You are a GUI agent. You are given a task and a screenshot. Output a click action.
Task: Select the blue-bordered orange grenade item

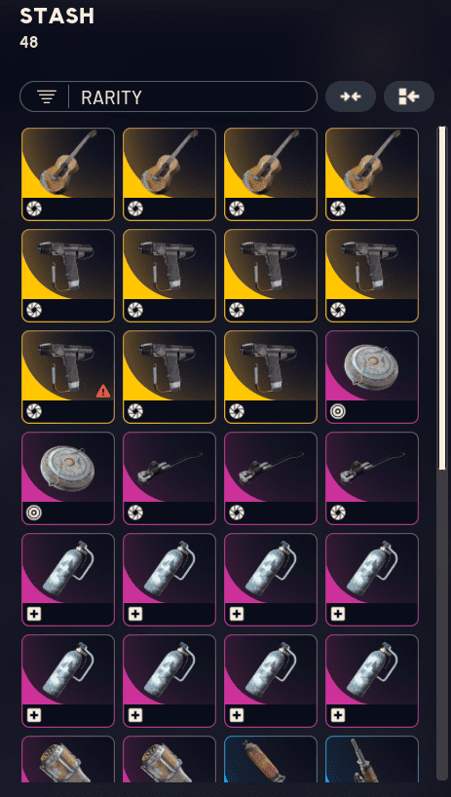coord(271,759)
